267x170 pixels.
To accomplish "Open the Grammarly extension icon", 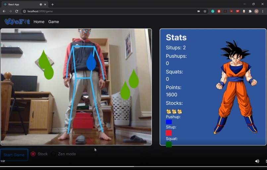I will click(213, 11).
